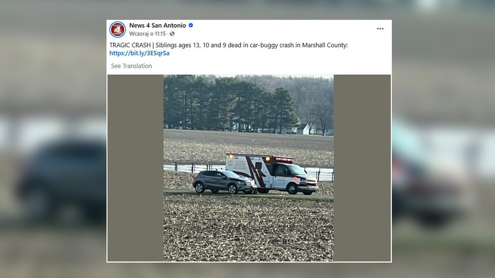
Task: Click the 'Wczoraj o 11:15' timestamp
Action: click(x=147, y=34)
